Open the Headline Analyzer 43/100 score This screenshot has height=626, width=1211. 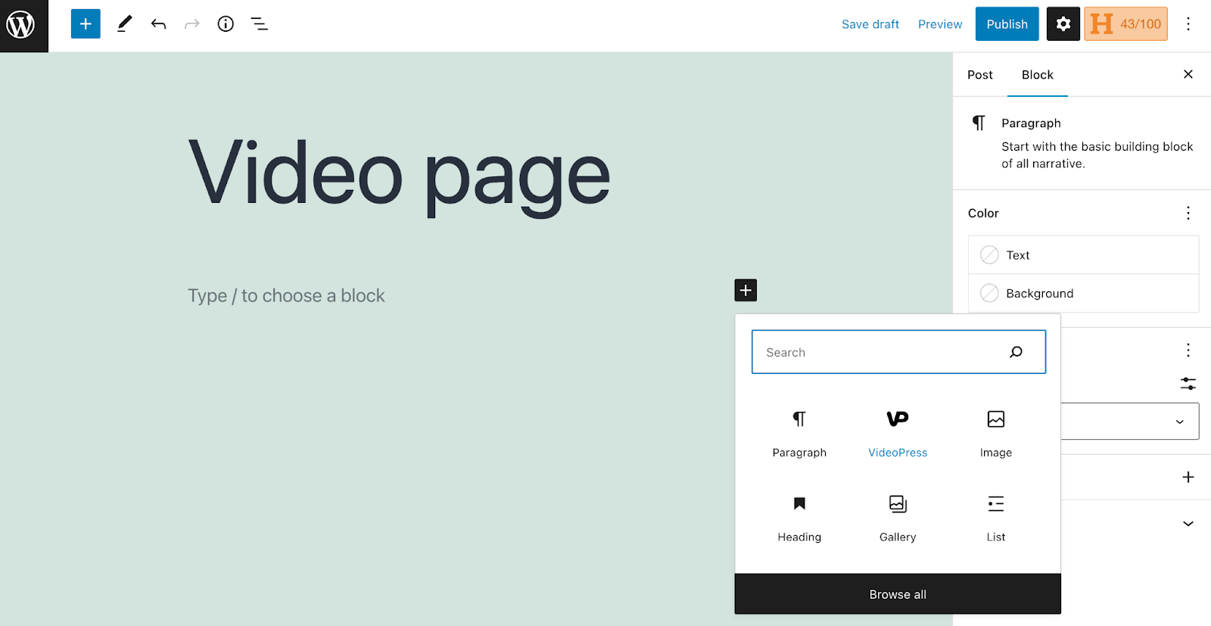click(1126, 24)
